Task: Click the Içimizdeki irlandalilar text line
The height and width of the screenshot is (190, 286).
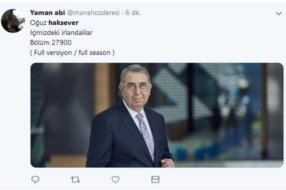Action: (61, 32)
